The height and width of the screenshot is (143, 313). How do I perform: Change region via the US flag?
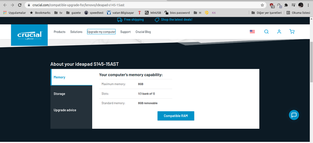252,32
